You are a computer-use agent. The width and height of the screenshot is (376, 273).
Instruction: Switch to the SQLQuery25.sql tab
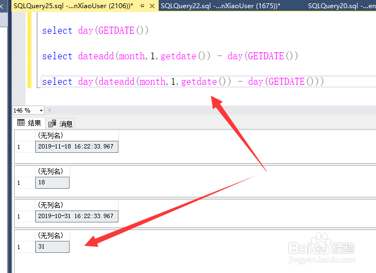73,6
